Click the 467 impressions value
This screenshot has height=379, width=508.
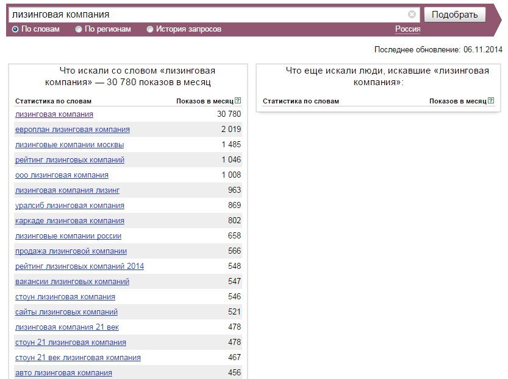234,356
